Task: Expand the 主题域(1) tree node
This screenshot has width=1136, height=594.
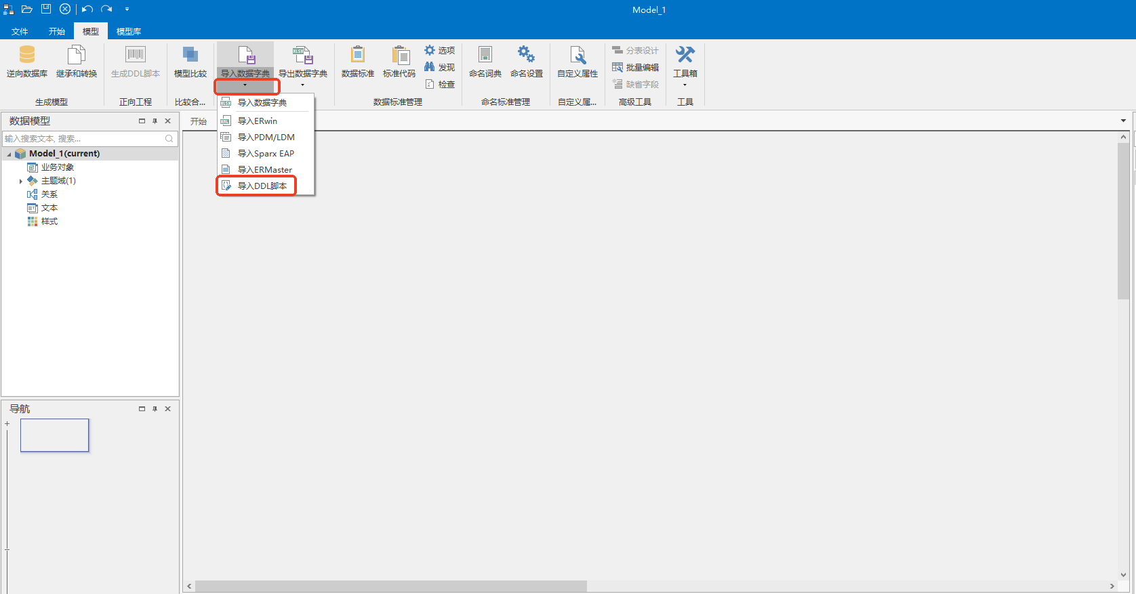Action: click(x=21, y=181)
